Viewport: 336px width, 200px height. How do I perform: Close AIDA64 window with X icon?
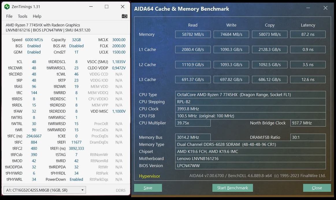point(325,8)
